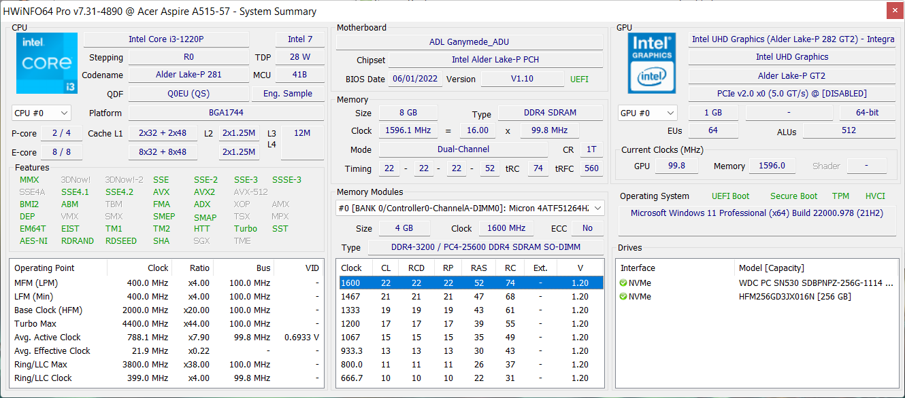Click the Intel Core i3-1220P name field
Image resolution: width=905 pixels, height=398 pixels.
pyautogui.click(x=166, y=39)
